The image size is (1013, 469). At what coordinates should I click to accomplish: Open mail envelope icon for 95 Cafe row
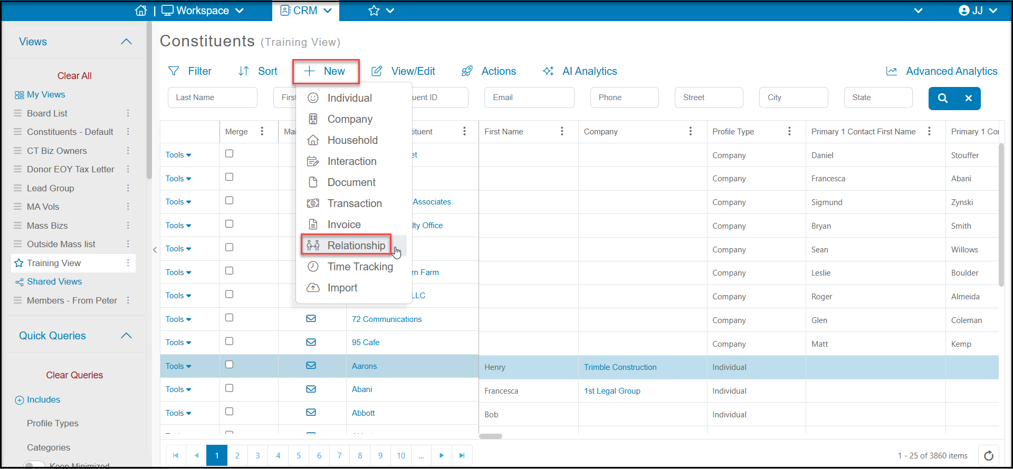(x=311, y=343)
